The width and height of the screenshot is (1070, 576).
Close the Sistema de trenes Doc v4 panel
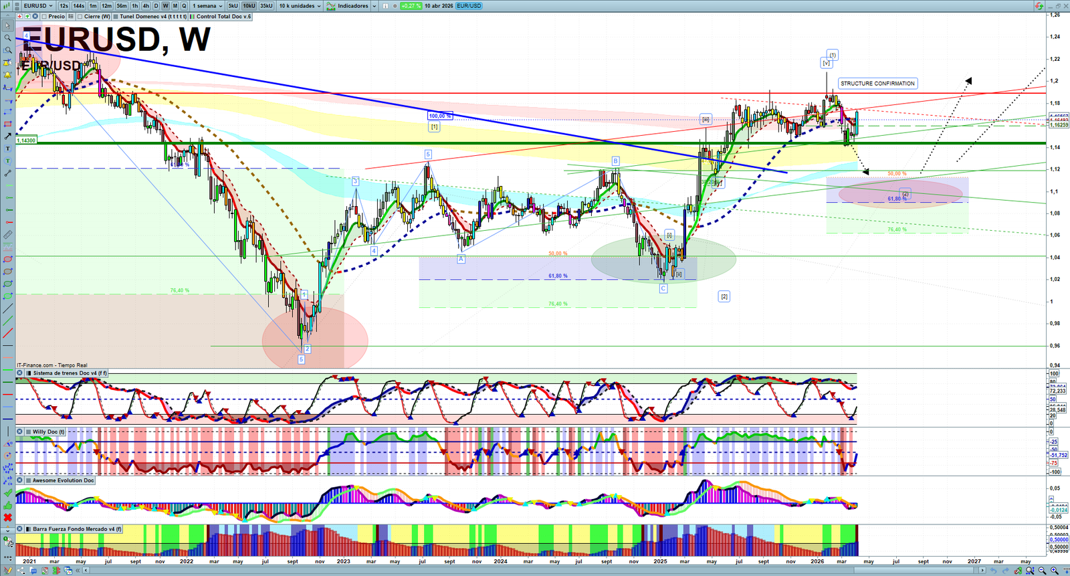point(20,373)
